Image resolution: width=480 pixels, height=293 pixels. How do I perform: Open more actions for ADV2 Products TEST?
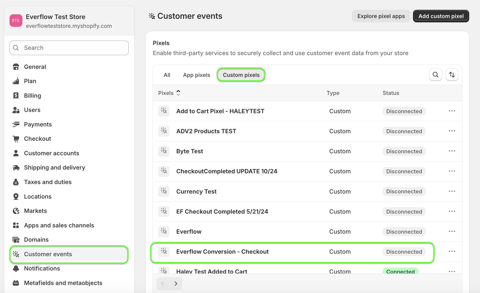pyautogui.click(x=452, y=131)
